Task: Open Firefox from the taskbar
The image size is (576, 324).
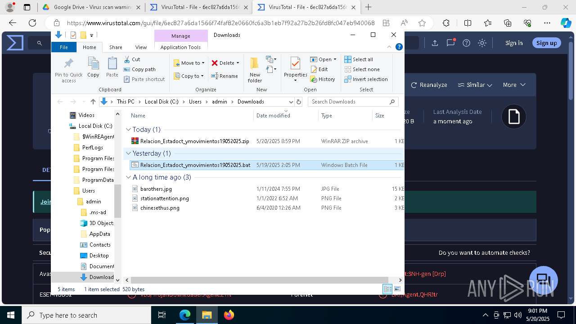Action: click(229, 315)
